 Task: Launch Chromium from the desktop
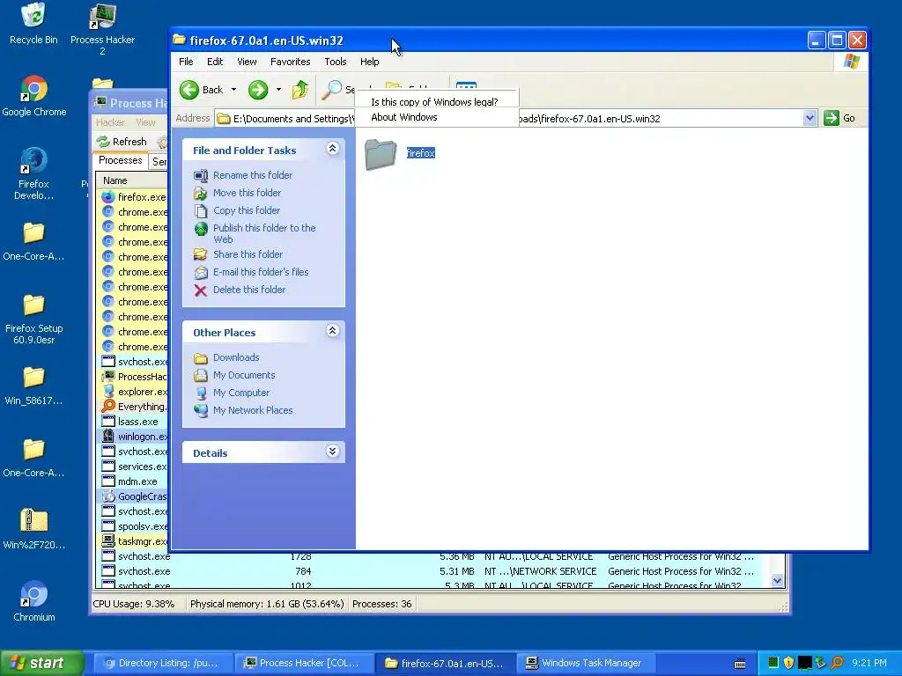tap(34, 600)
